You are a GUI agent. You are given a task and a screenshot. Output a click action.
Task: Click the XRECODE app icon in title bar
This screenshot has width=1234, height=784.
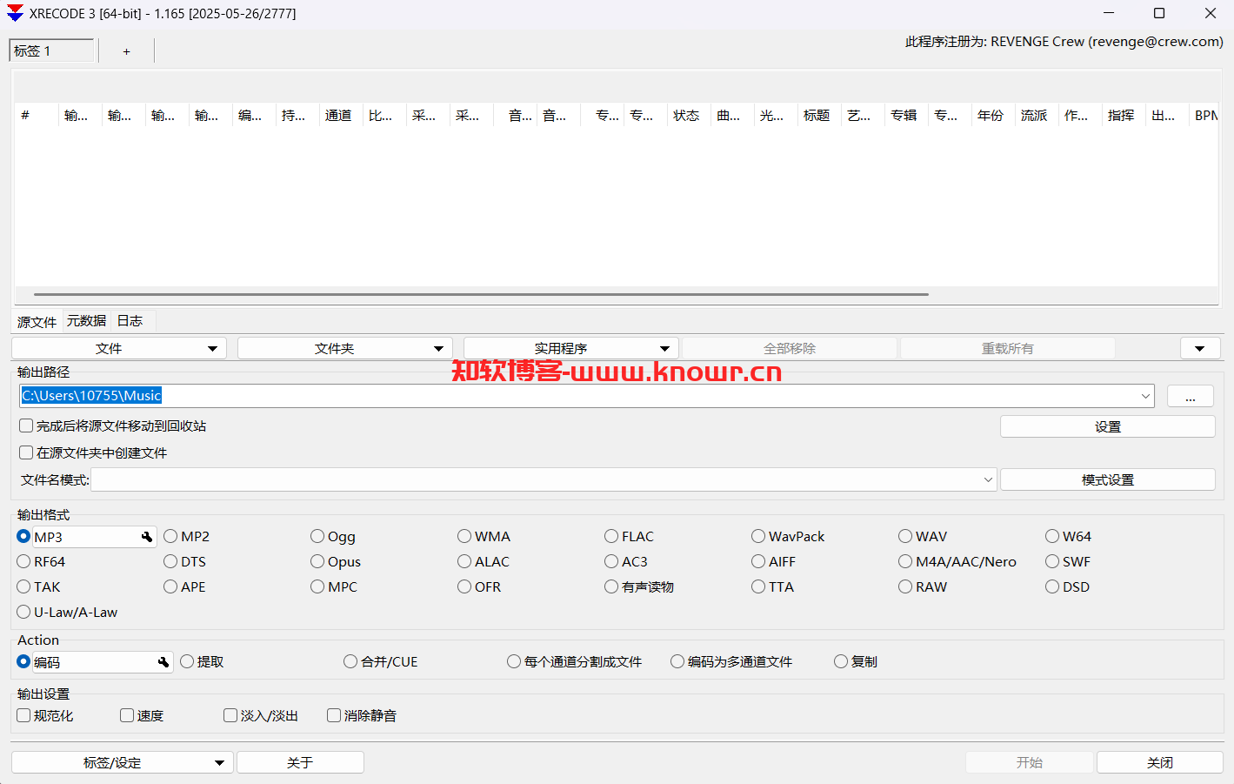point(15,13)
